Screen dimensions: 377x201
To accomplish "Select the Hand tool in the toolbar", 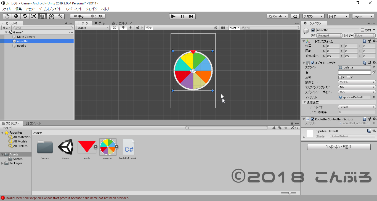I will (7, 16).
